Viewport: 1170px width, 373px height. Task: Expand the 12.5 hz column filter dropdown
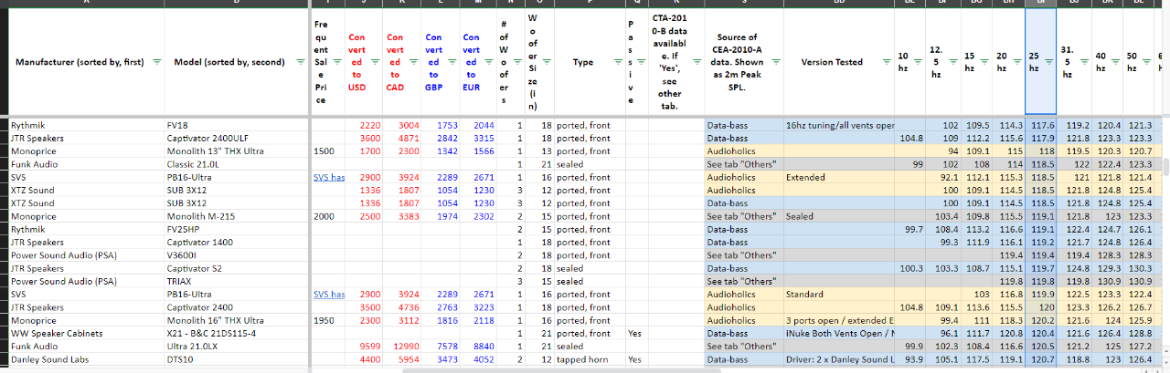click(952, 62)
